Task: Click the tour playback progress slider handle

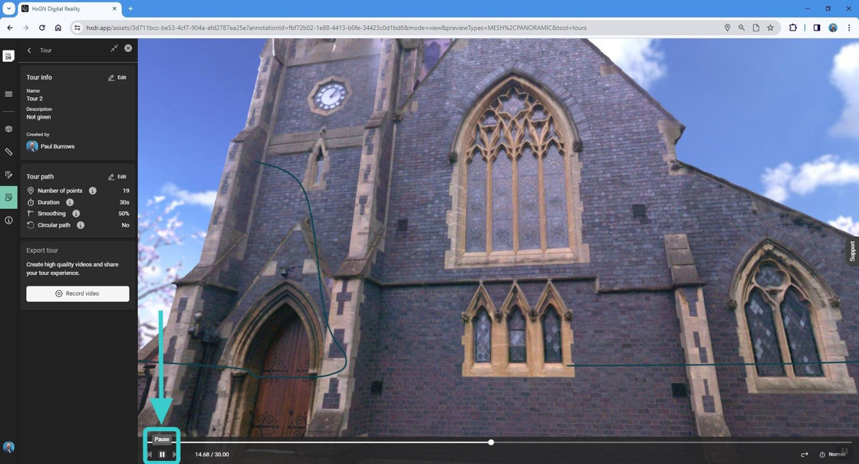Action: click(x=491, y=442)
